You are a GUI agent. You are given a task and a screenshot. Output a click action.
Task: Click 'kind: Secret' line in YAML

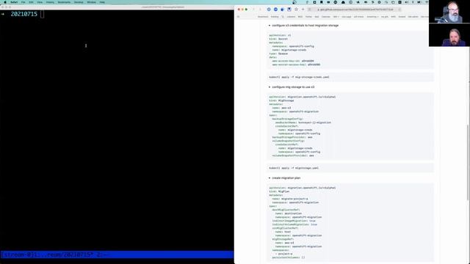(278, 39)
